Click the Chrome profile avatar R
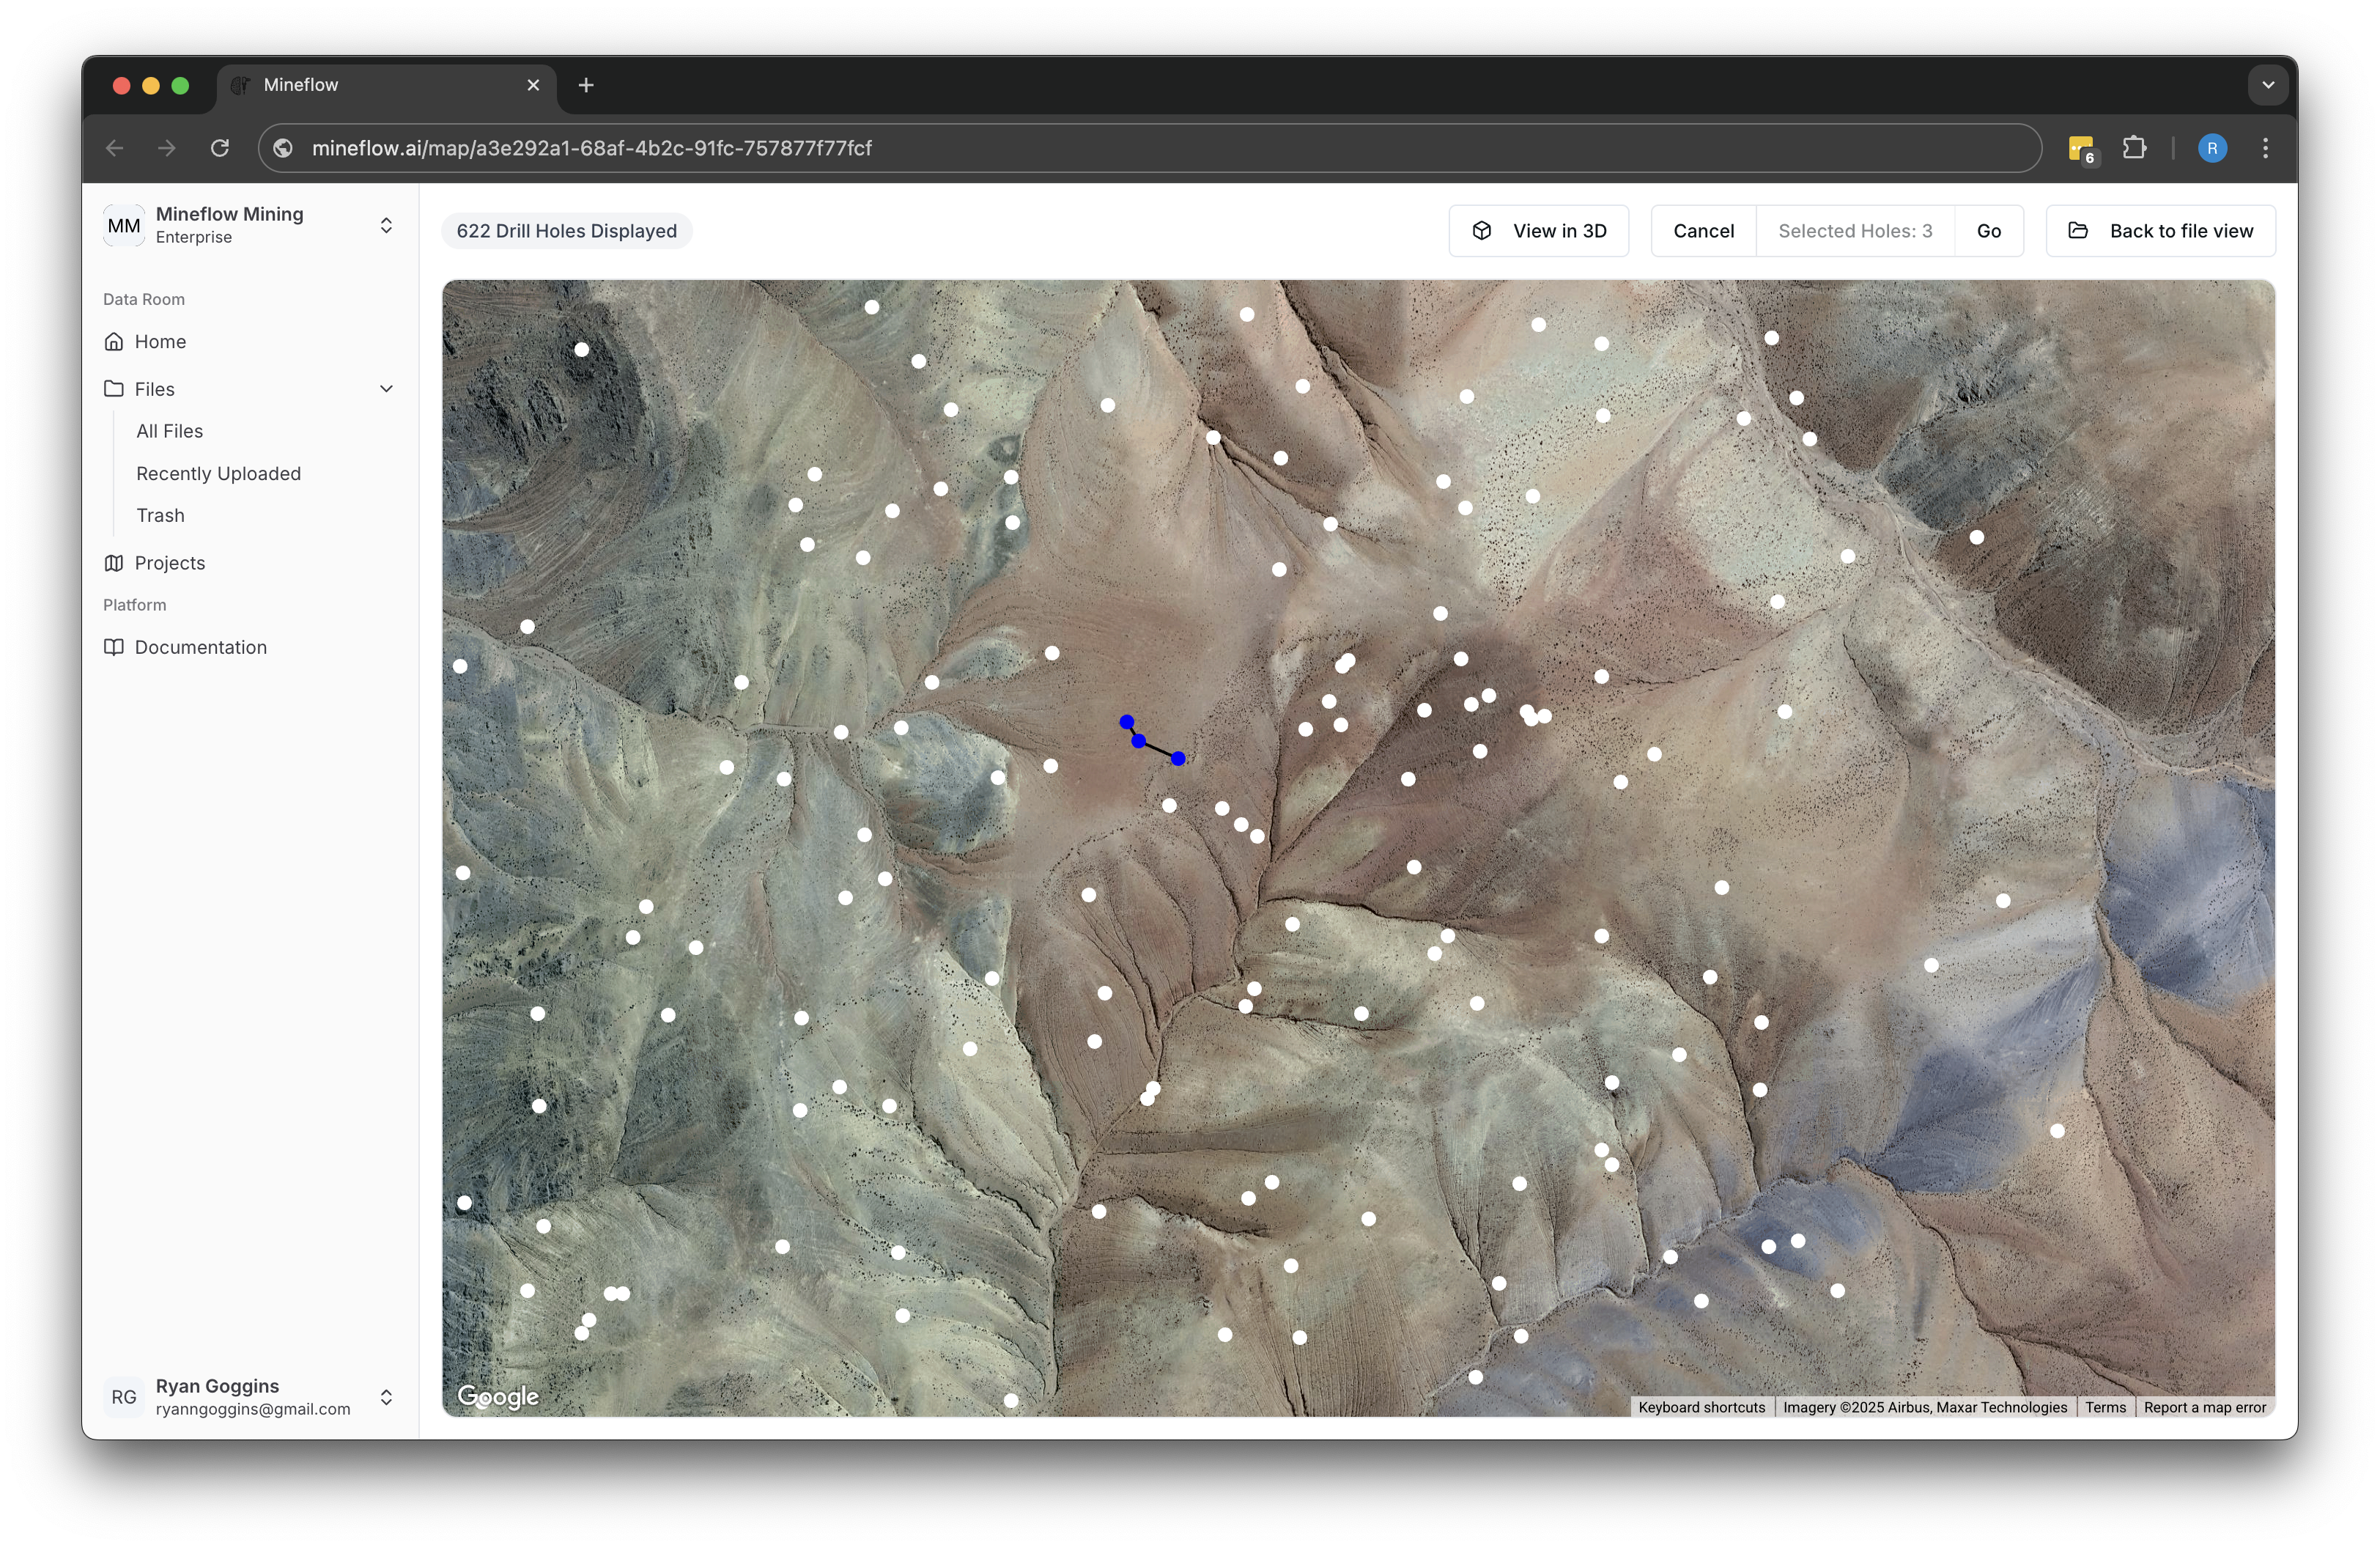 pyautogui.click(x=2212, y=148)
